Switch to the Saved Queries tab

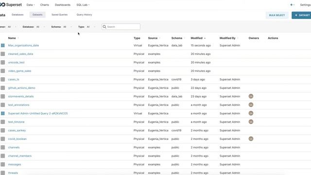(59, 15)
